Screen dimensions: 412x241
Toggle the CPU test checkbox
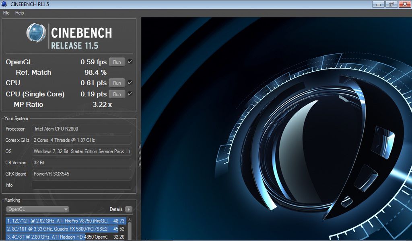tap(130, 83)
